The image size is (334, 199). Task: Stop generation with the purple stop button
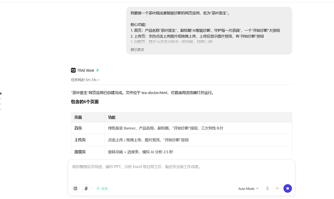(x=288, y=188)
